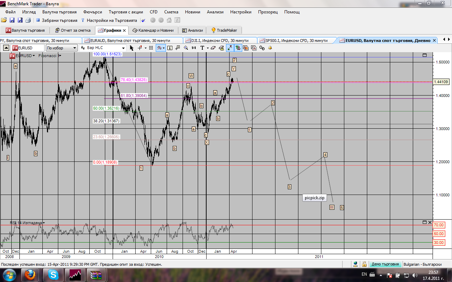The height and width of the screenshot is (282, 452).
Task: Click the open folder icon in the toolbar
Action: click(x=4, y=20)
